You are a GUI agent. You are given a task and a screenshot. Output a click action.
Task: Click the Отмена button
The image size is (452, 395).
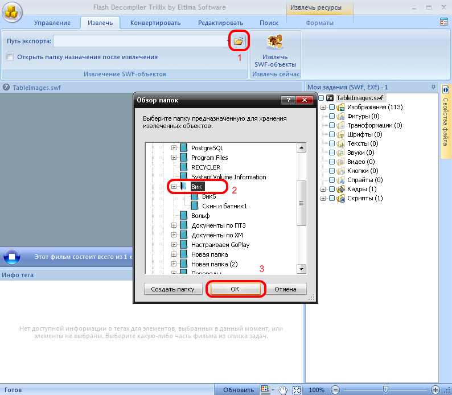(x=285, y=289)
